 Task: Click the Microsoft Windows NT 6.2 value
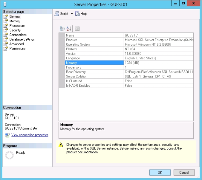(x=148, y=44)
